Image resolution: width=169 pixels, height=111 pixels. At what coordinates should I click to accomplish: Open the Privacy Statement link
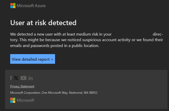click(x=22, y=86)
